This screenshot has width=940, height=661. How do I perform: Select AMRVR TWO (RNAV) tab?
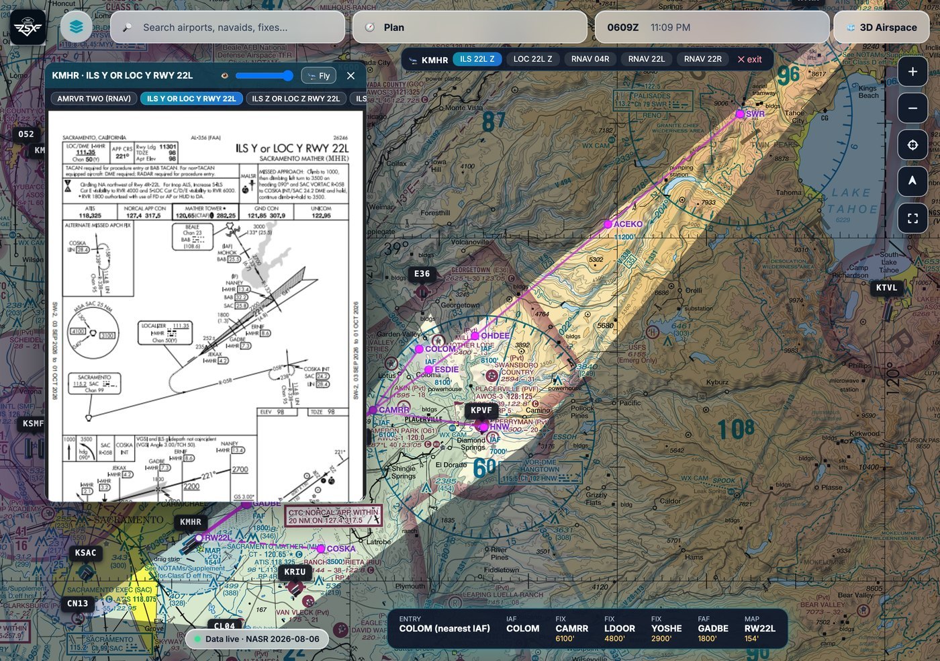94,99
